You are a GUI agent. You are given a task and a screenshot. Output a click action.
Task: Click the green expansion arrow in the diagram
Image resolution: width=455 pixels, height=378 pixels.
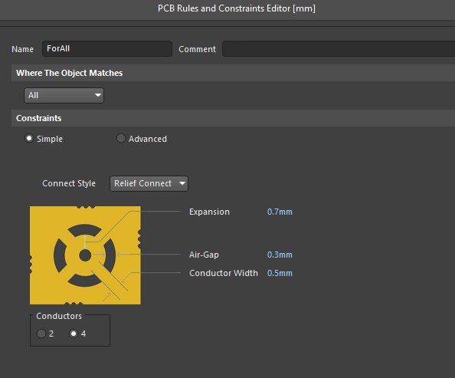pyautogui.click(x=85, y=242)
